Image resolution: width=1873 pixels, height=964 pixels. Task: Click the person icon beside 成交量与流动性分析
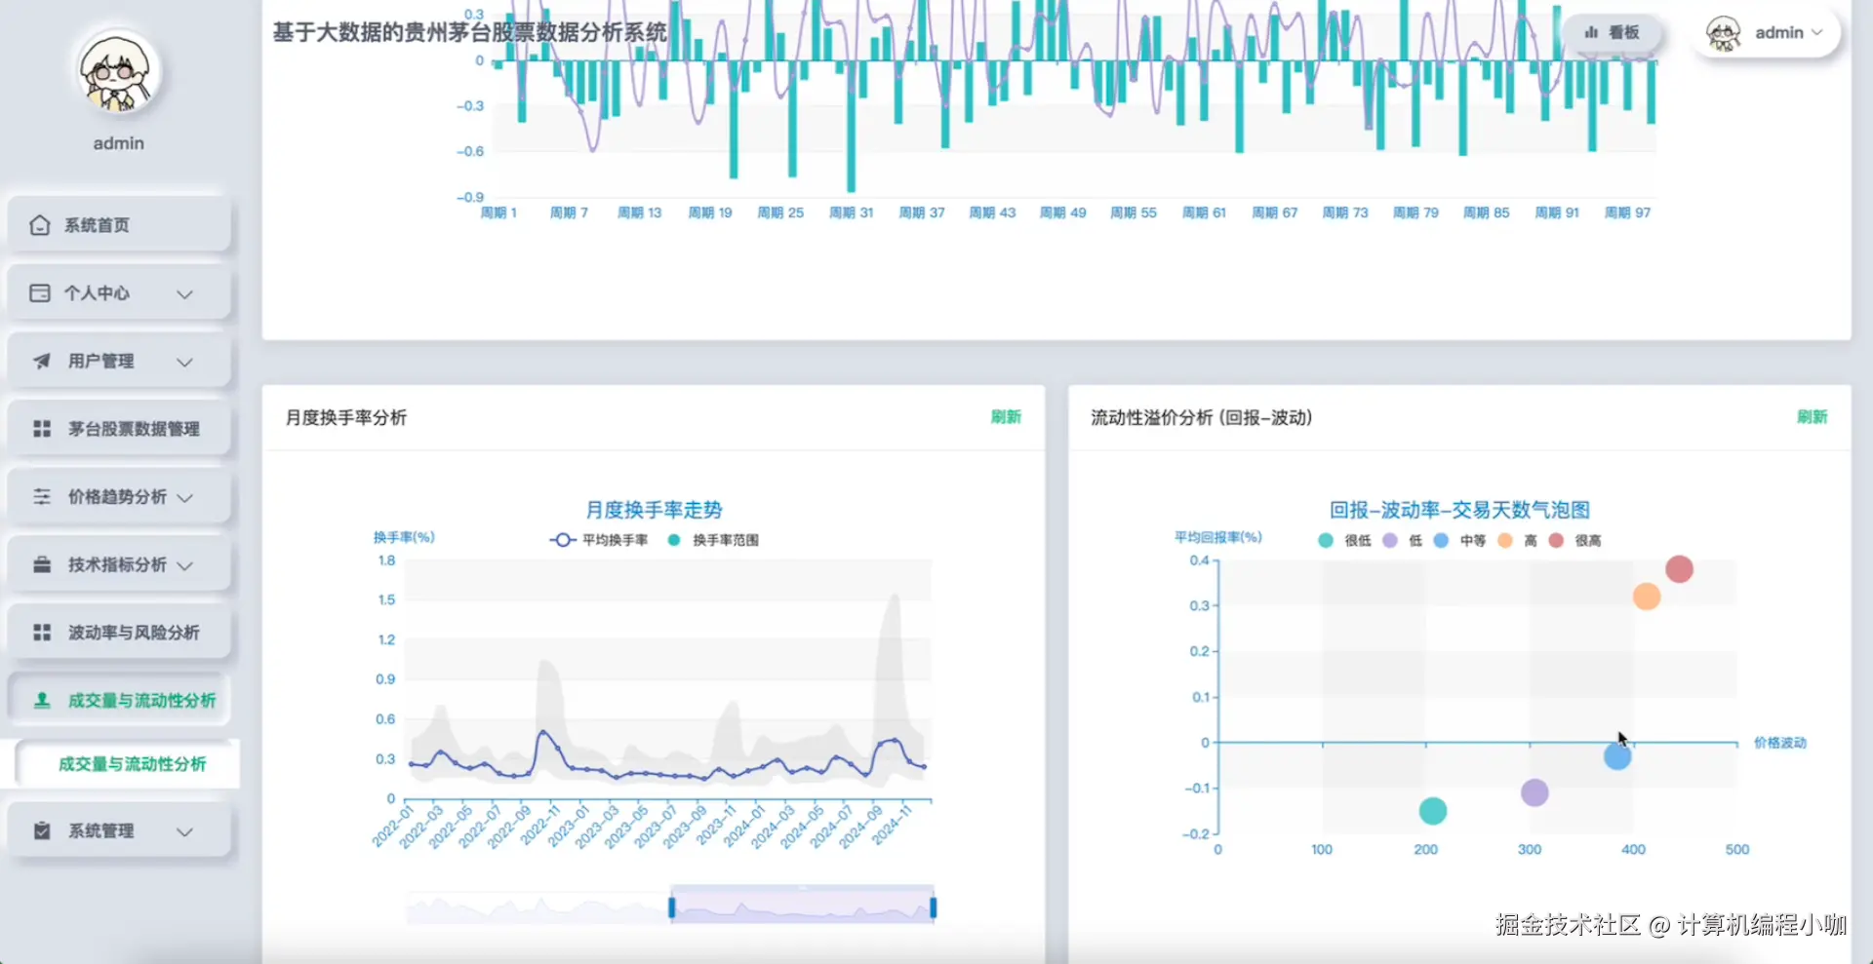[x=42, y=700]
